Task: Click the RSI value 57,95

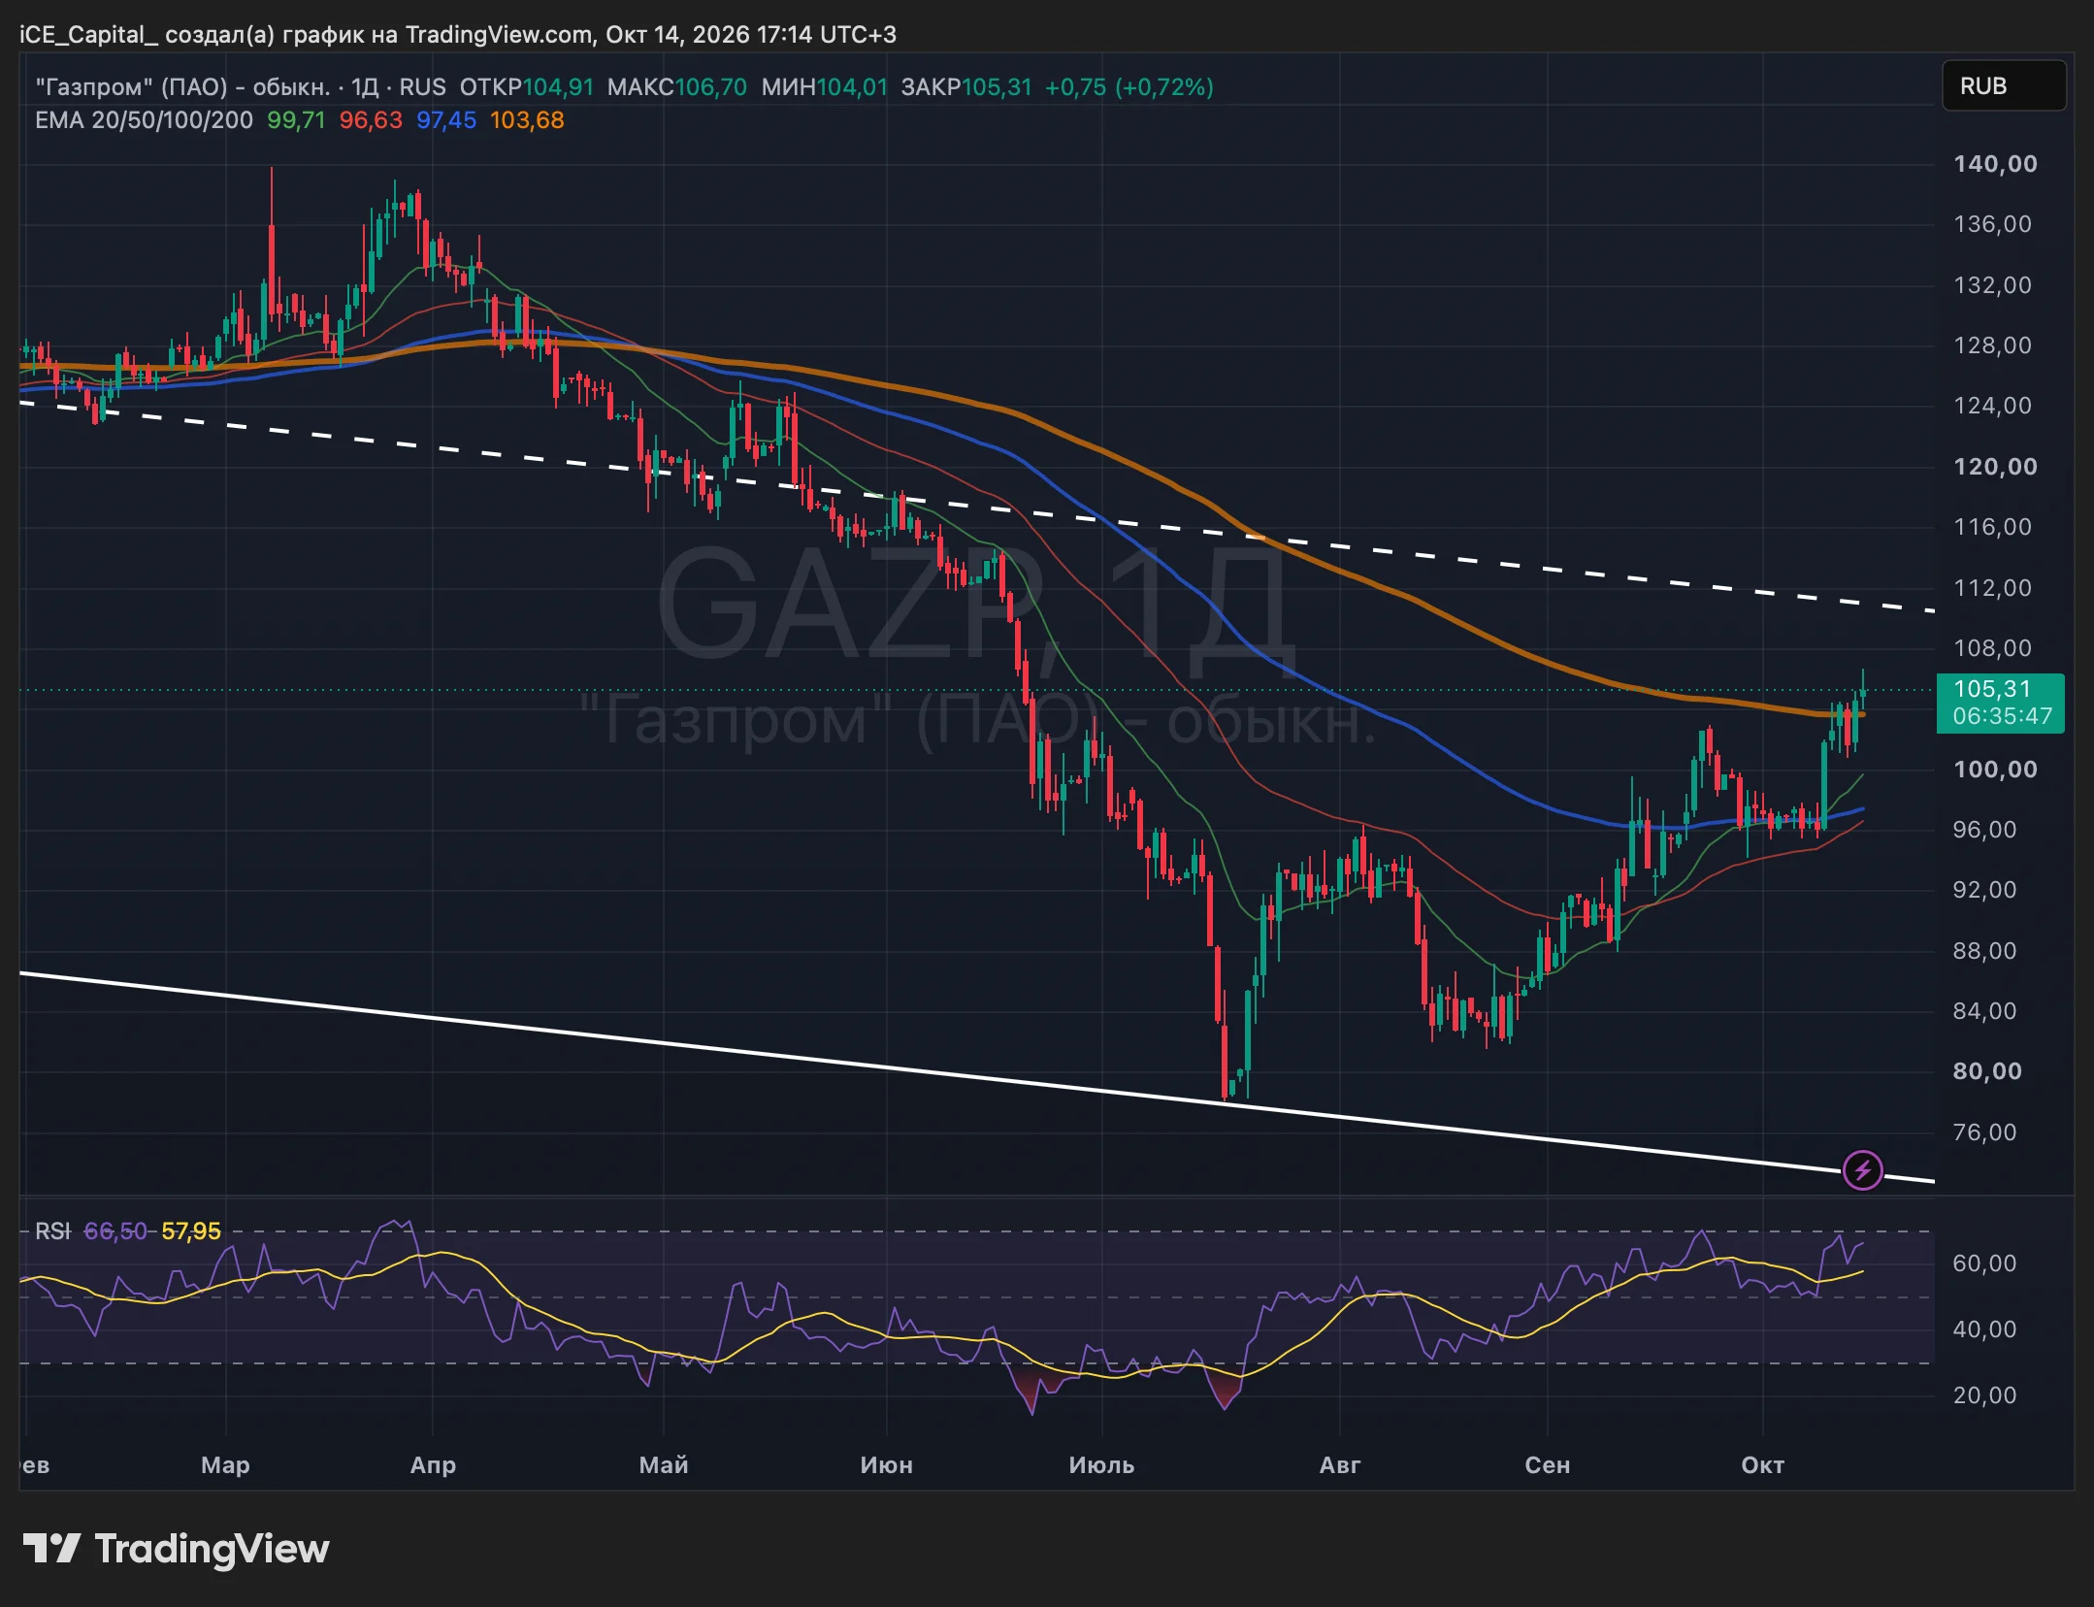Action: [191, 1231]
